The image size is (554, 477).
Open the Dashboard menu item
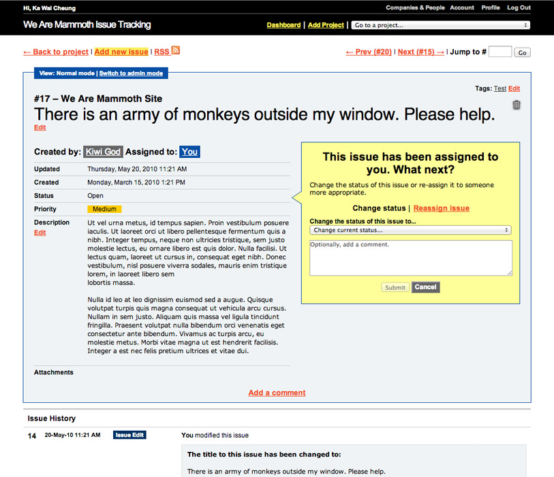283,25
